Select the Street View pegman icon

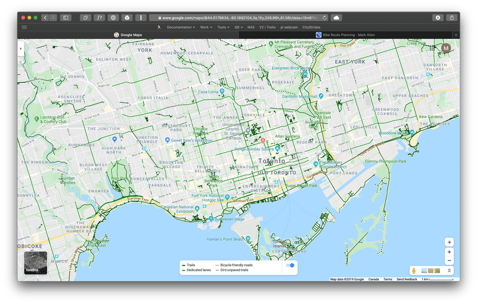[414, 271]
